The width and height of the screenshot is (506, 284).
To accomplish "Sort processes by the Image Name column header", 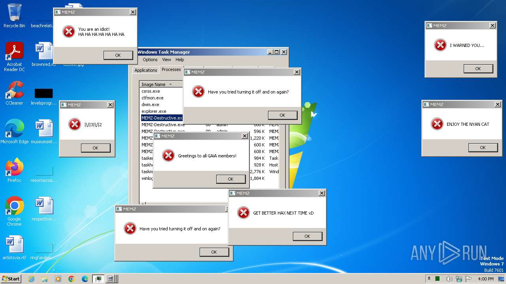I will tap(161, 84).
